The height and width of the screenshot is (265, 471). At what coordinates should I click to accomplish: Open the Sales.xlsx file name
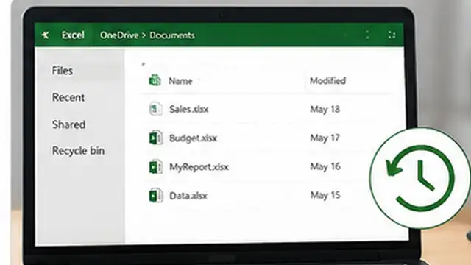(x=189, y=109)
